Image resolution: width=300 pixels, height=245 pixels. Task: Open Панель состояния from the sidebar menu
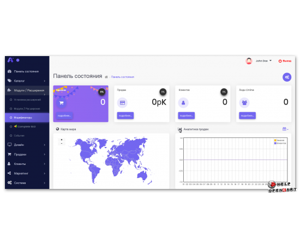(x=26, y=71)
